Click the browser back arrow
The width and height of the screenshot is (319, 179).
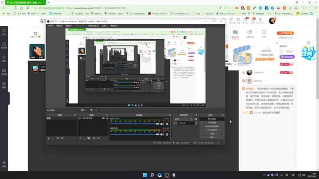[4, 8]
